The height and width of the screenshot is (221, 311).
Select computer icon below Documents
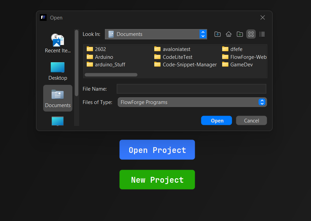[x=58, y=121]
